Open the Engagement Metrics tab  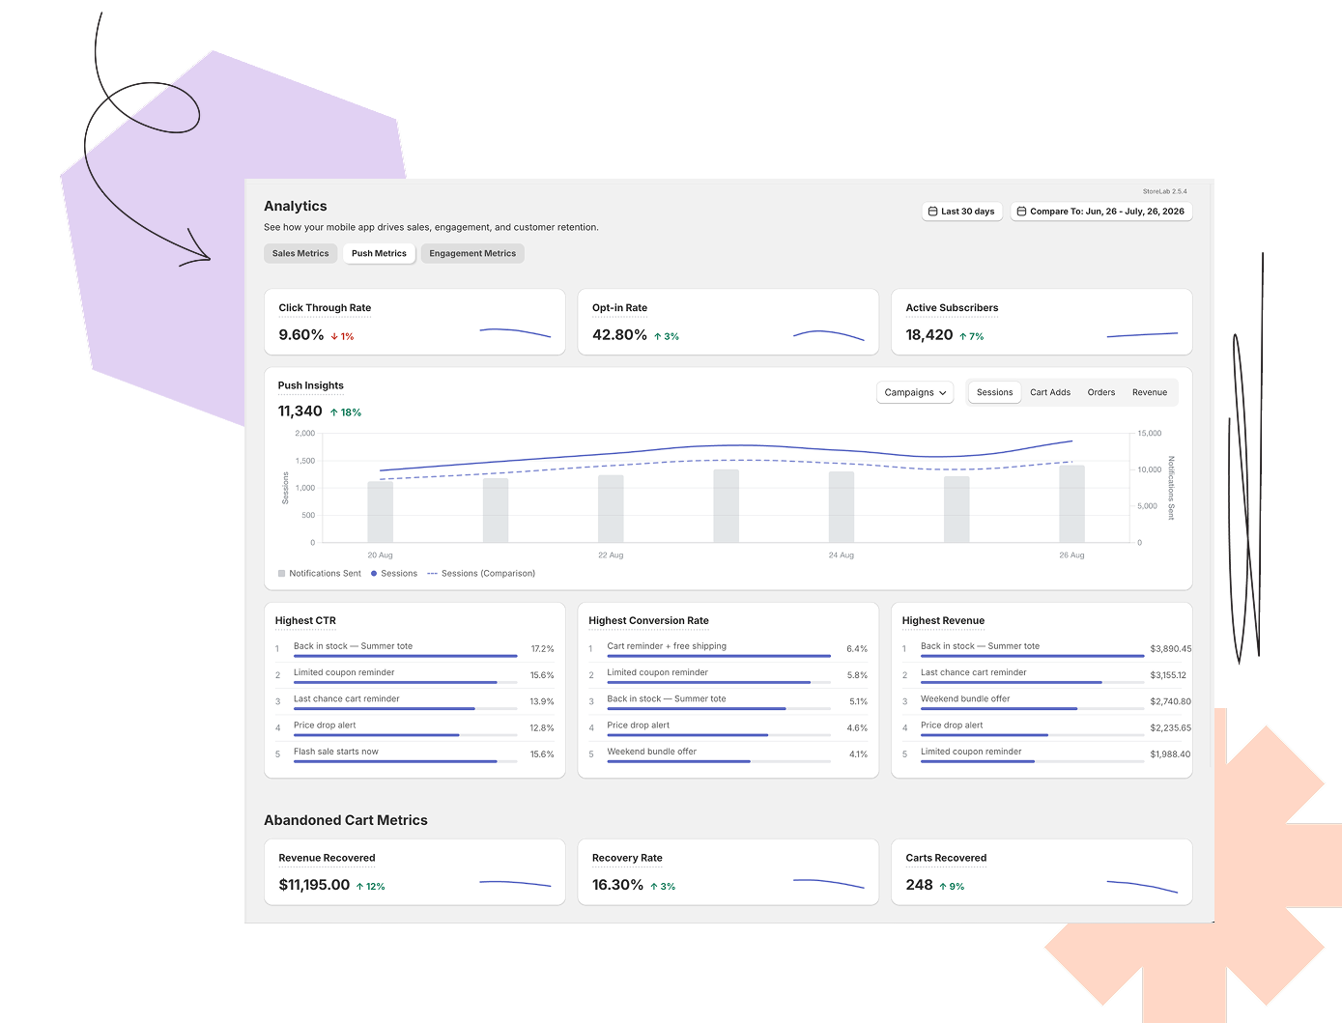[472, 253]
